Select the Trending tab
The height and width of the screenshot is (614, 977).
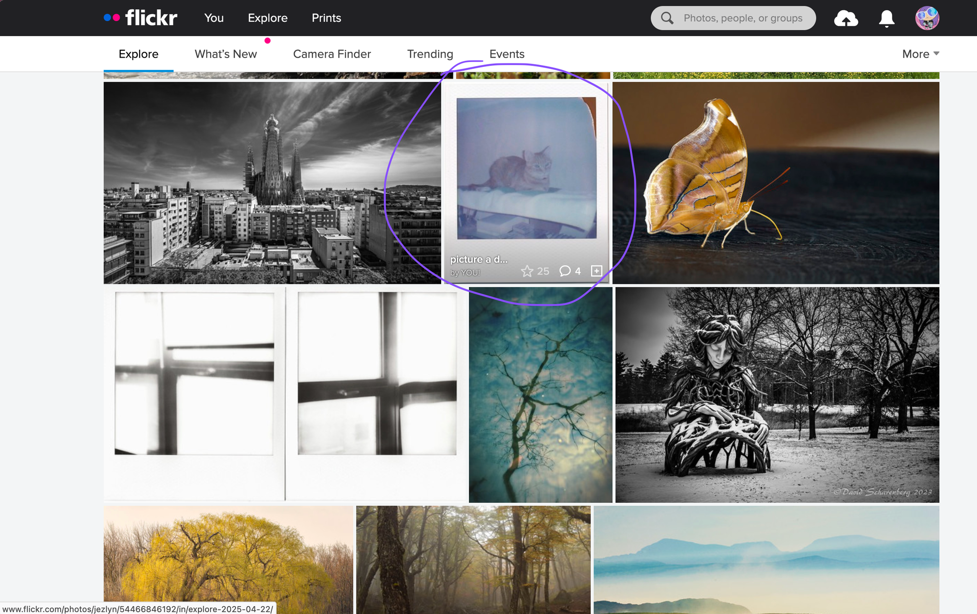430,54
